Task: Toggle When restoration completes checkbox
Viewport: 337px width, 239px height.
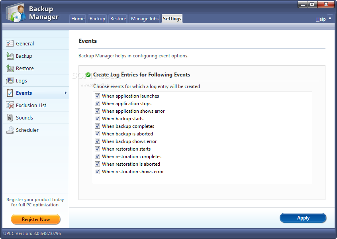Action: click(x=97, y=156)
